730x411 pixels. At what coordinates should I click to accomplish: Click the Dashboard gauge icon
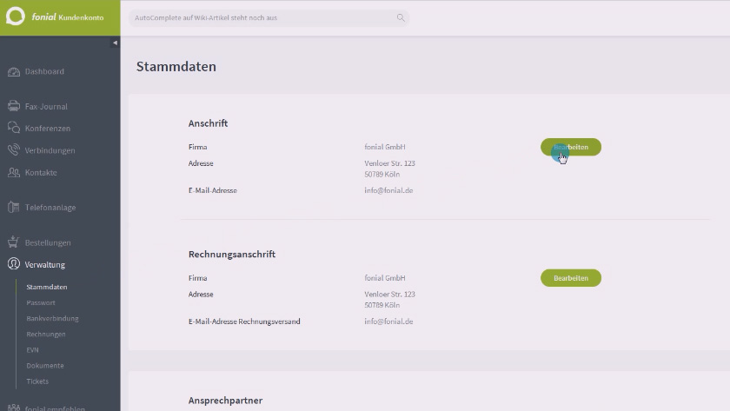coord(14,71)
